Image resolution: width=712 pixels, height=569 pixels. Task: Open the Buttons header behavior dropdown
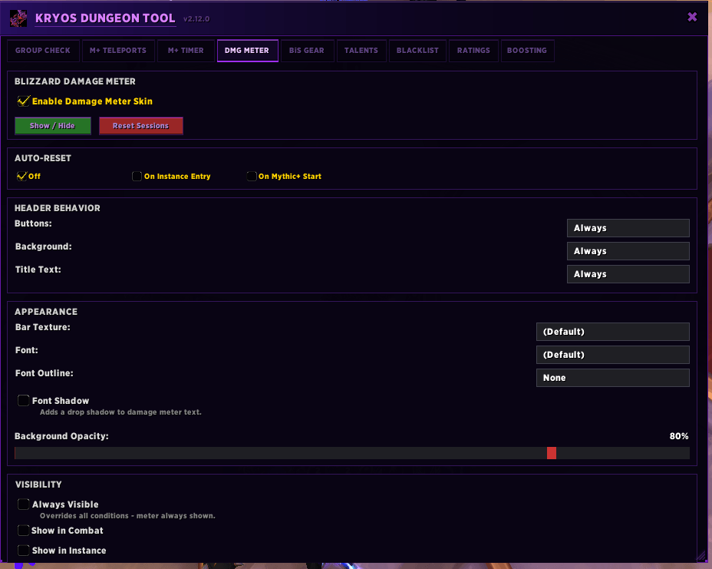pos(628,228)
